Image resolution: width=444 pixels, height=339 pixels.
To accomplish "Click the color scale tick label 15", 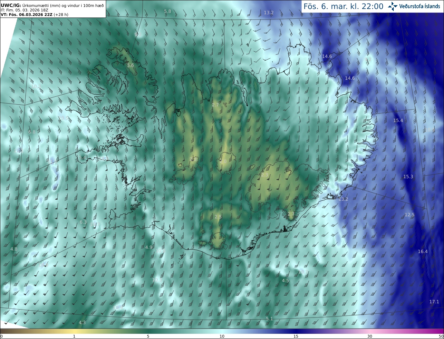I will (x=296, y=336).
